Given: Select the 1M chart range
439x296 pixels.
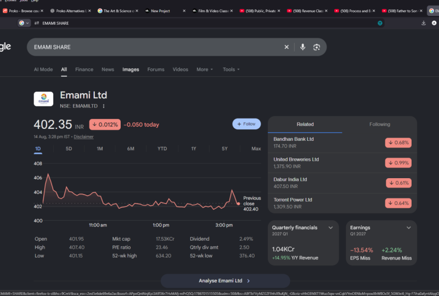Looking at the screenshot, I should (x=100, y=149).
